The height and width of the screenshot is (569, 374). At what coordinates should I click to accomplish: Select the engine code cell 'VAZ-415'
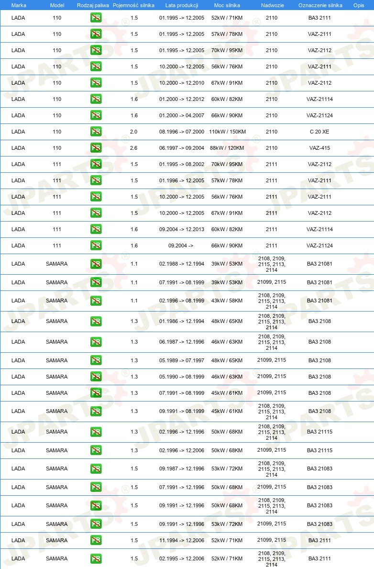click(319, 148)
